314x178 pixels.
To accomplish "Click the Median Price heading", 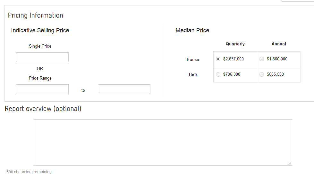I will click(x=192, y=30).
